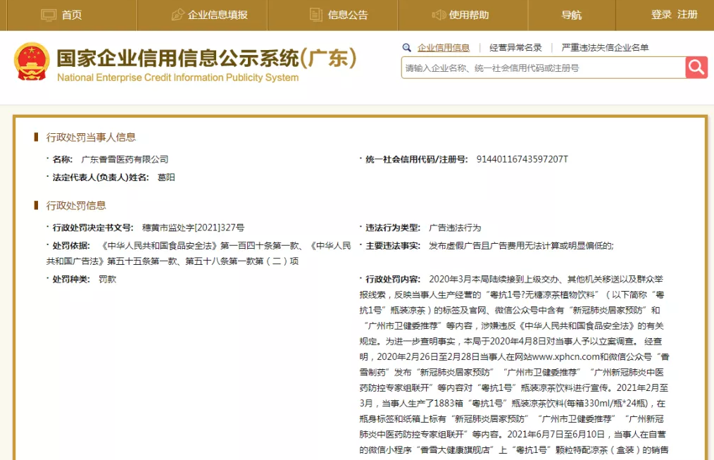Click the pencil icon beside 企业信息填报
Image resolution: width=714 pixels, height=460 pixels.
tap(177, 15)
